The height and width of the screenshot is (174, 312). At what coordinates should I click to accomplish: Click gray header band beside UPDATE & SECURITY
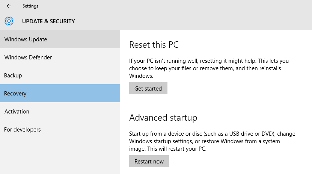[x=193, y=21]
